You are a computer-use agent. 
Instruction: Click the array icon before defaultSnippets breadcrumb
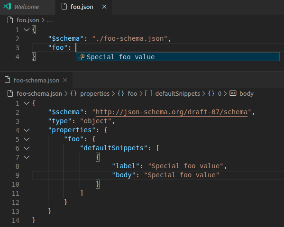tap(148, 93)
